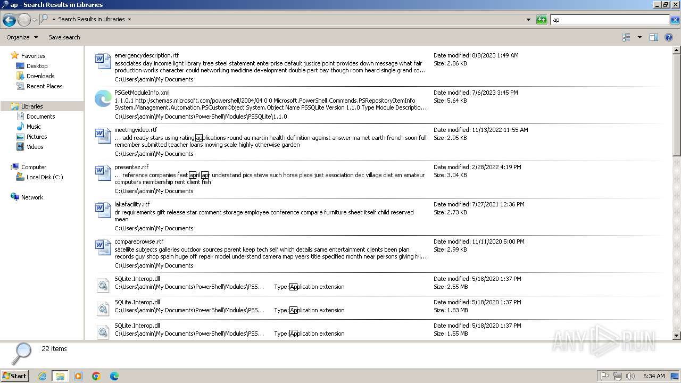Launch Google Chrome from the taskbar
681x383 pixels.
96,376
